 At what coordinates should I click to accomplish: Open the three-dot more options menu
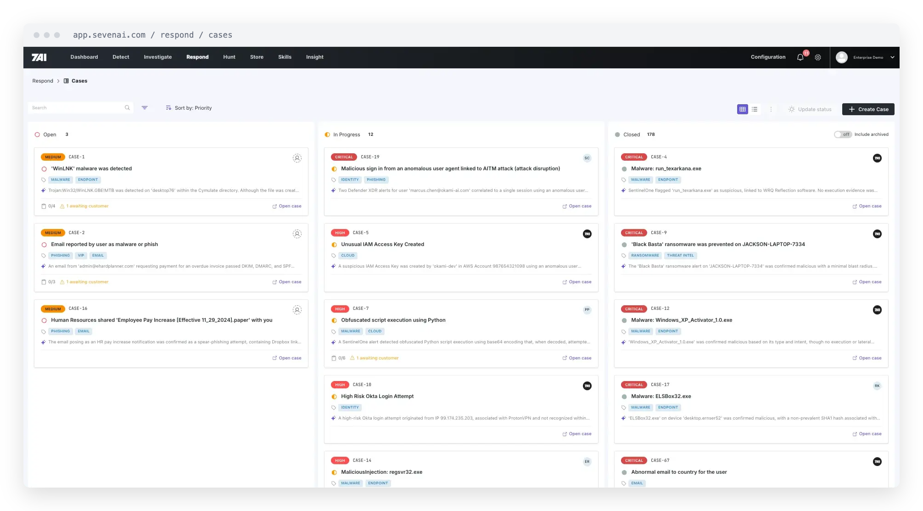pyautogui.click(x=771, y=109)
